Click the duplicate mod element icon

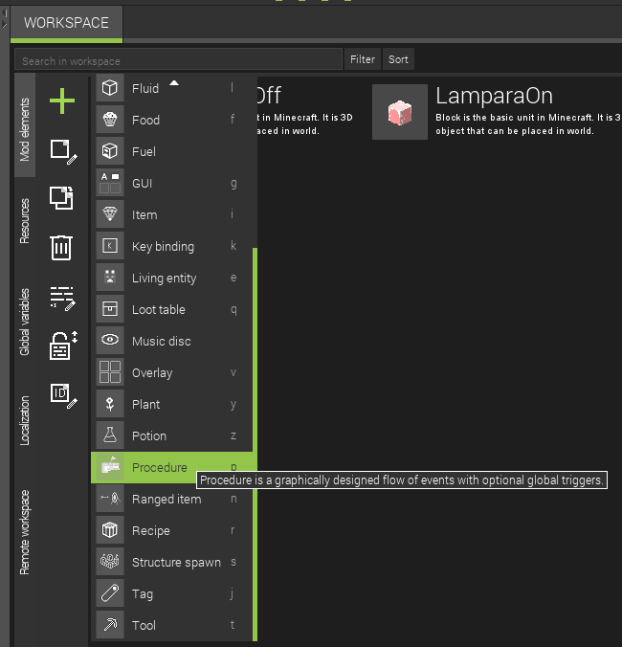pos(61,198)
